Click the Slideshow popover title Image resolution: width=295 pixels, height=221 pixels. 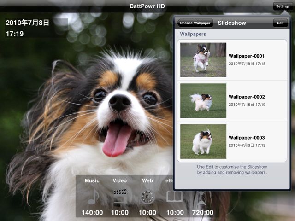(232, 23)
